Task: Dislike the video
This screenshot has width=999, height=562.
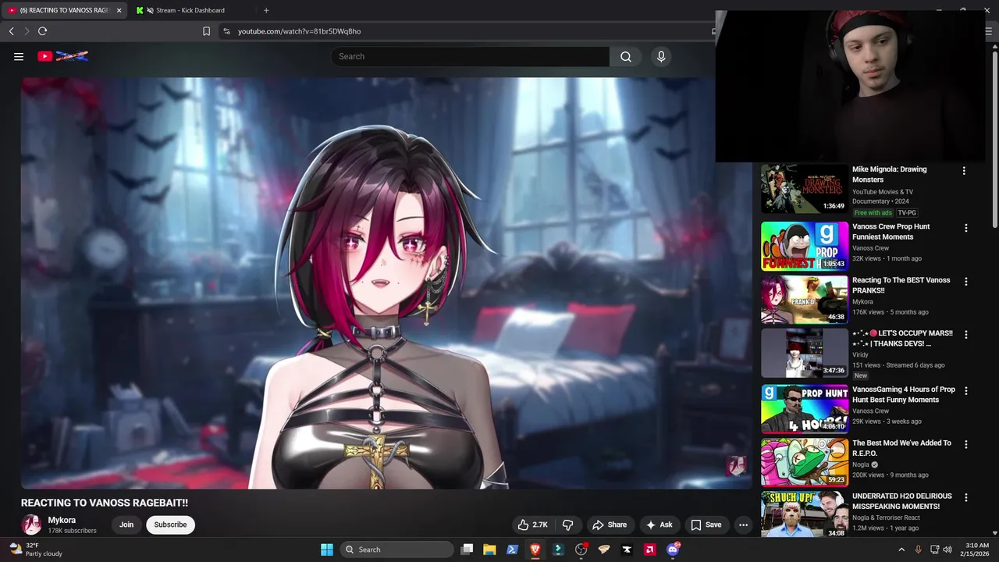Action: point(568,525)
